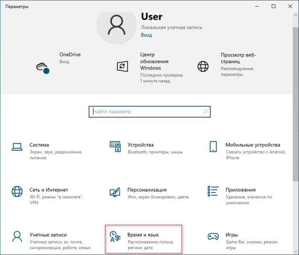Viewport: 299px width, 255px height.
Task: Open the Accounts person icon
Action: 17,236
